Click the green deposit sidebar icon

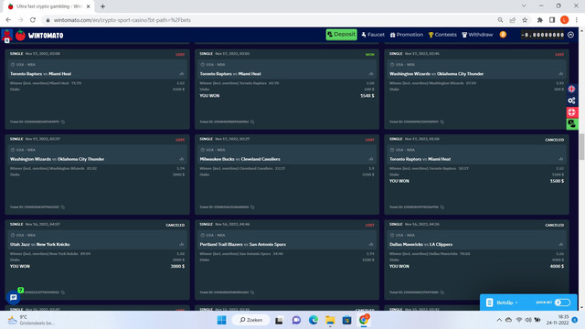point(571,124)
